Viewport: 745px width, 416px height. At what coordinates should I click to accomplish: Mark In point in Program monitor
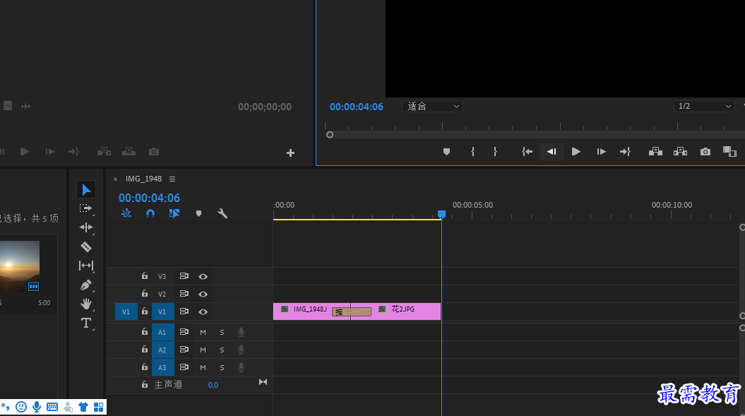472,152
